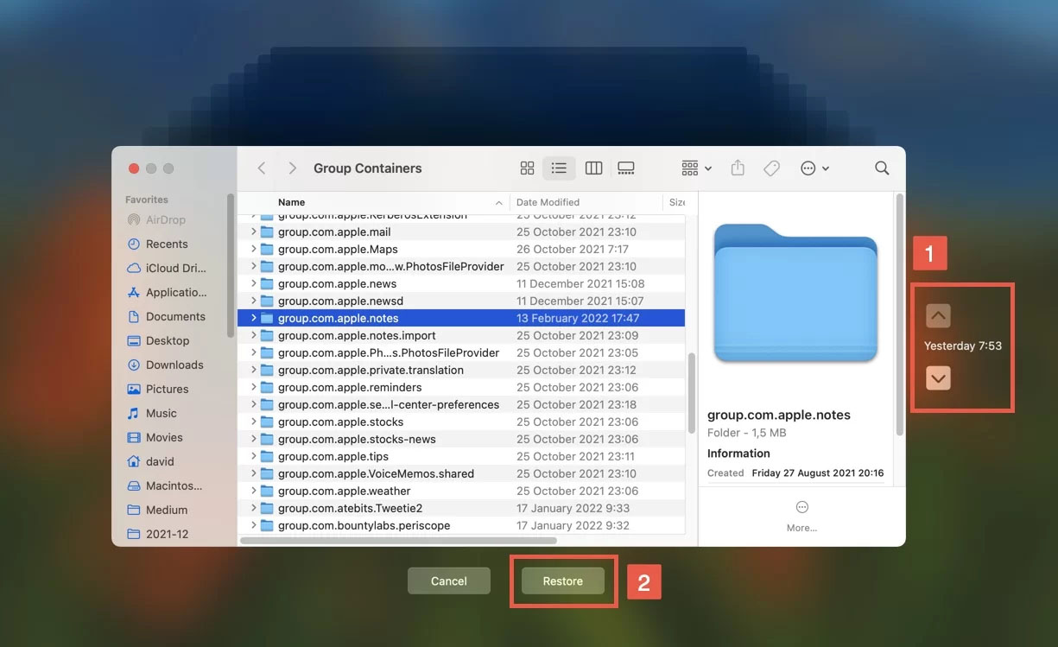Click the large folder preview thumbnail
The height and width of the screenshot is (647, 1058).
tap(795, 294)
